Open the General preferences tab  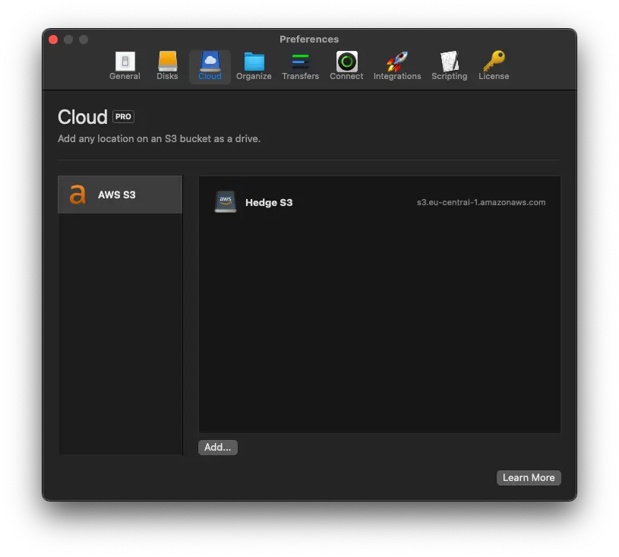[125, 66]
